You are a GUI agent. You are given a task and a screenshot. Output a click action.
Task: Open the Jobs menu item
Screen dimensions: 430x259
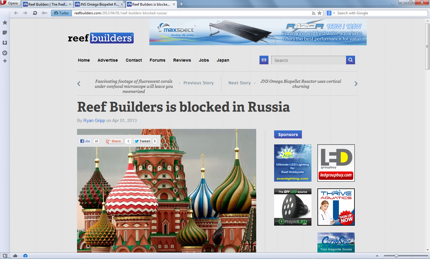(x=204, y=60)
